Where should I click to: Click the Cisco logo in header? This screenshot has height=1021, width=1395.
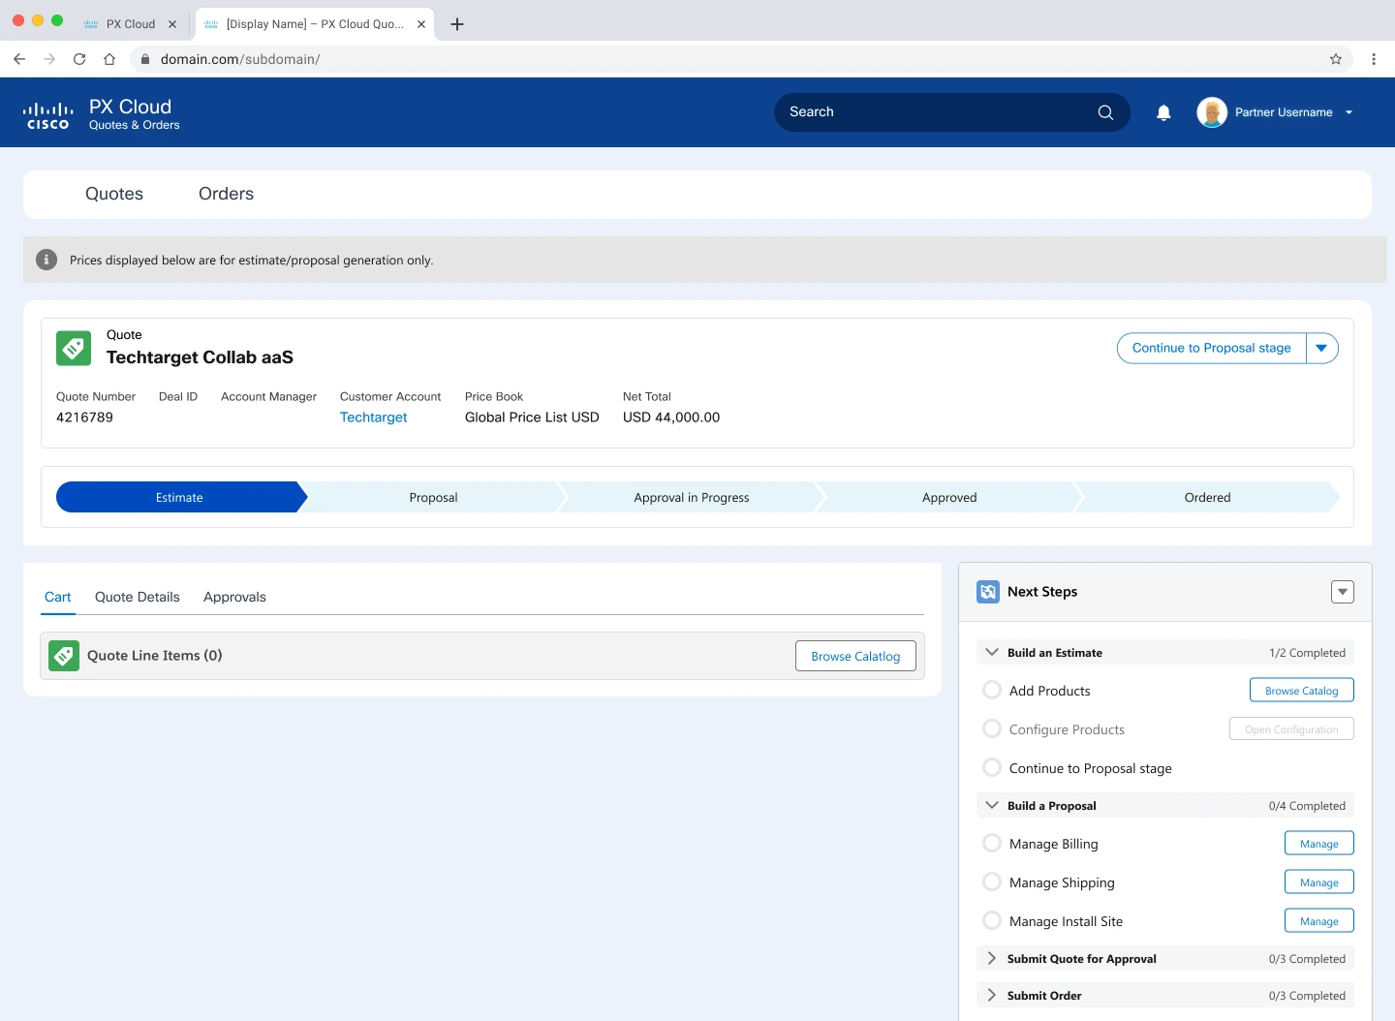[47, 115]
